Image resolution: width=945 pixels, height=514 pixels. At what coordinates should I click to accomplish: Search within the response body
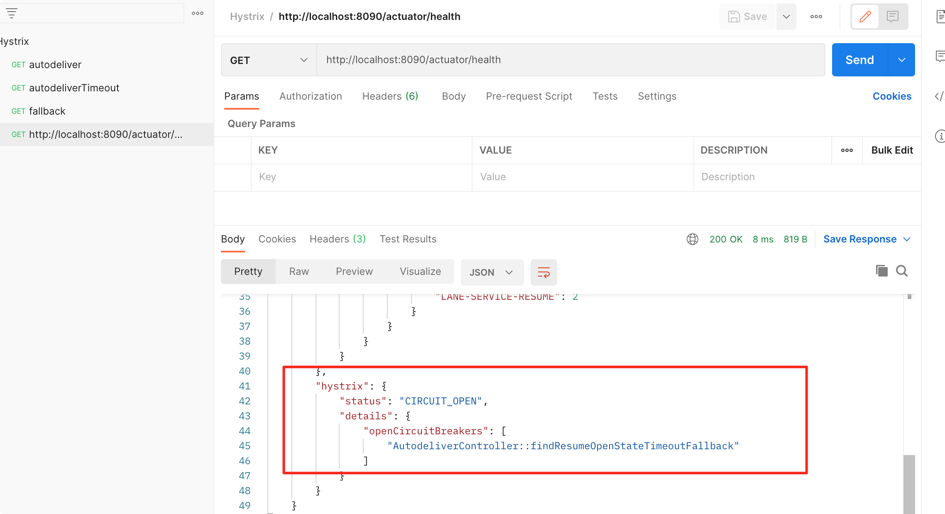[902, 271]
